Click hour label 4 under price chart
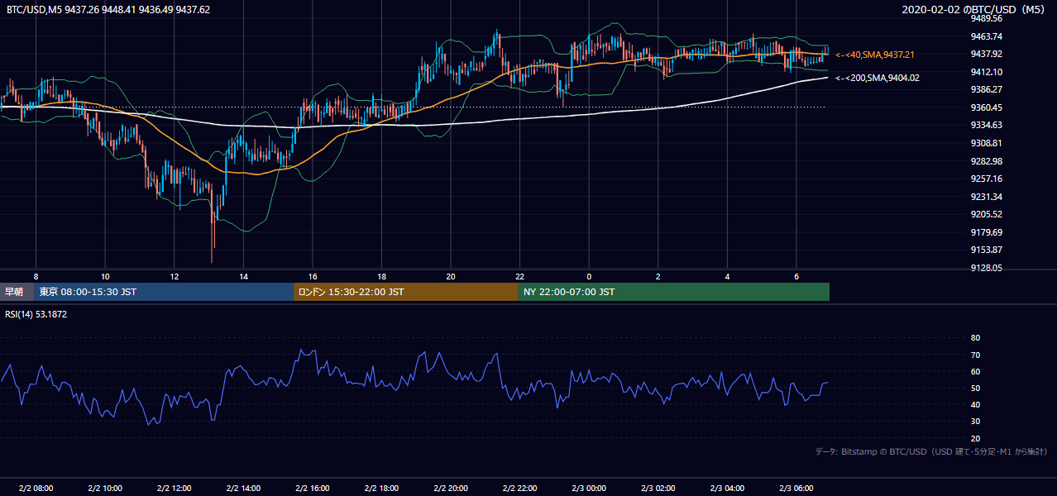The height and width of the screenshot is (496, 1057). point(727,275)
